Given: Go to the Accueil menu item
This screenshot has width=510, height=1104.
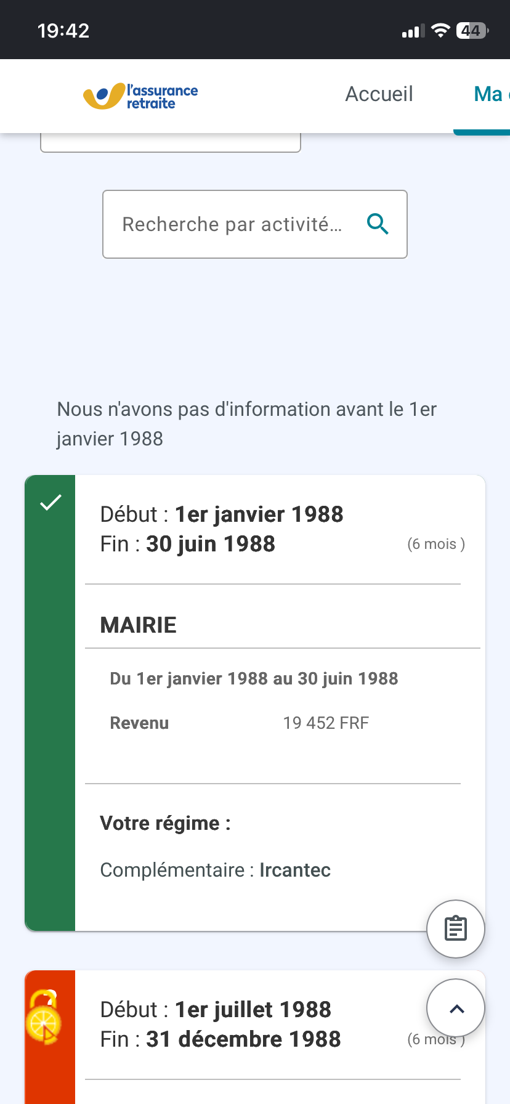Looking at the screenshot, I should pyautogui.click(x=379, y=94).
